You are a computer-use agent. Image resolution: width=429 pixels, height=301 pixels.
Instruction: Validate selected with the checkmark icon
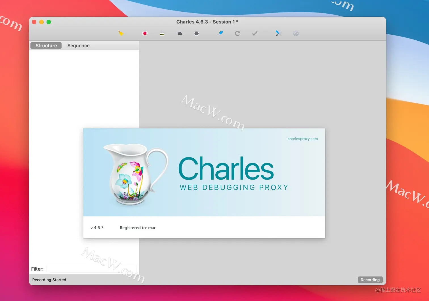tap(255, 33)
